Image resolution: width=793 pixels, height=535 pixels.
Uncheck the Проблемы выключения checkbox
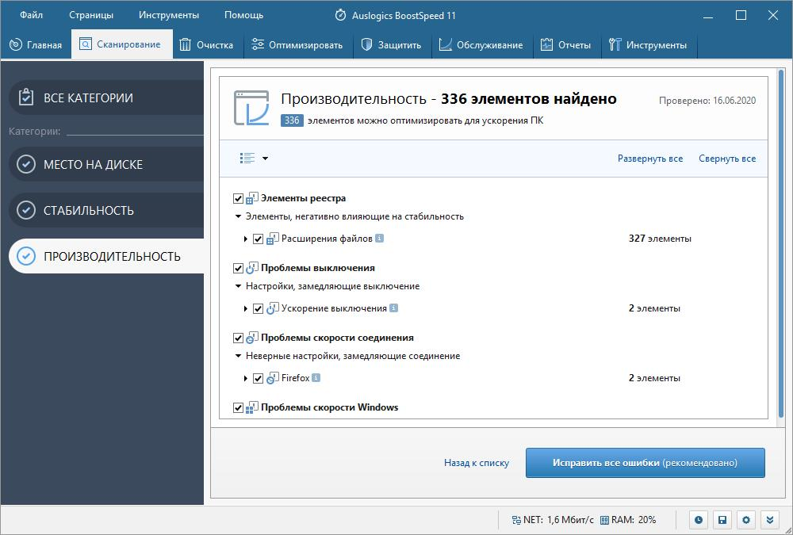tap(238, 268)
